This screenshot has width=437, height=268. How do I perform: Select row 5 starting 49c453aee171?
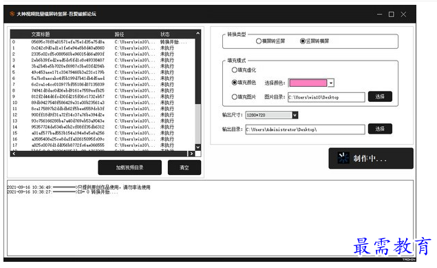coord(103,72)
